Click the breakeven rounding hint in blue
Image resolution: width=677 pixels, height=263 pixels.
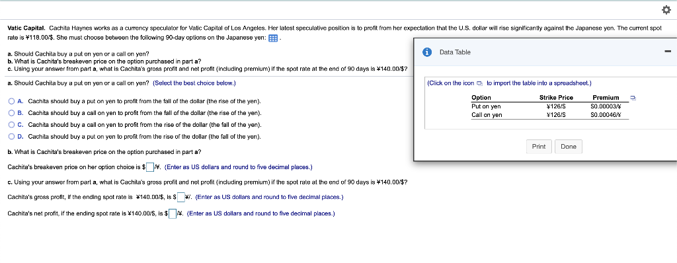click(238, 167)
